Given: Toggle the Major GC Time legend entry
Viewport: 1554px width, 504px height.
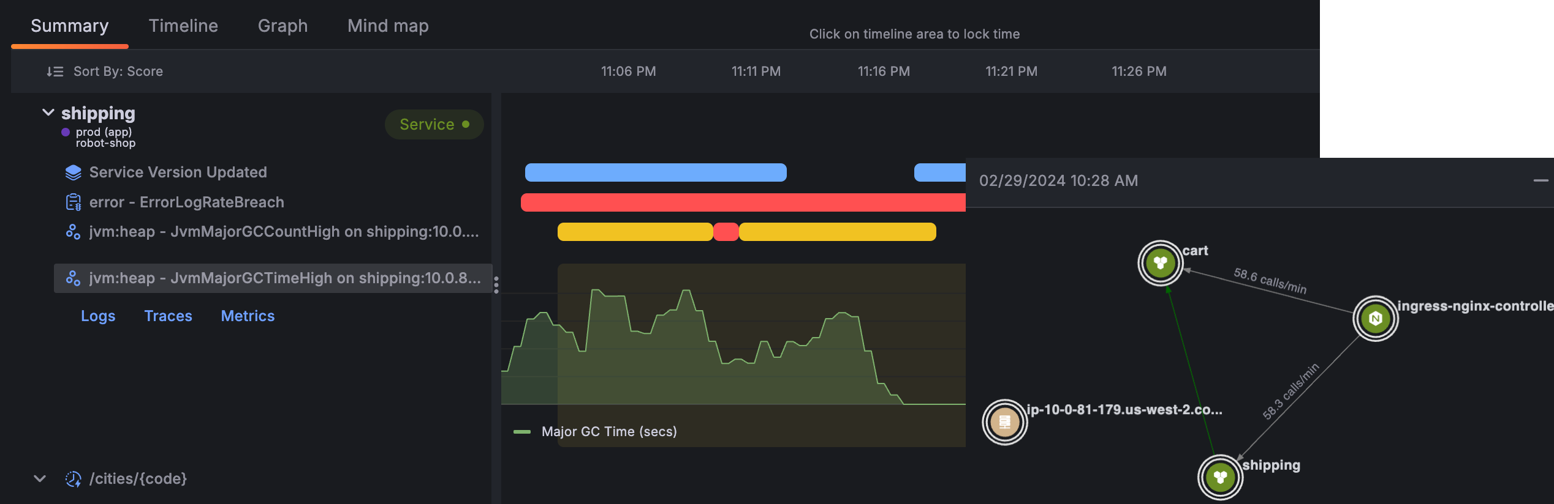Looking at the screenshot, I should 594,432.
